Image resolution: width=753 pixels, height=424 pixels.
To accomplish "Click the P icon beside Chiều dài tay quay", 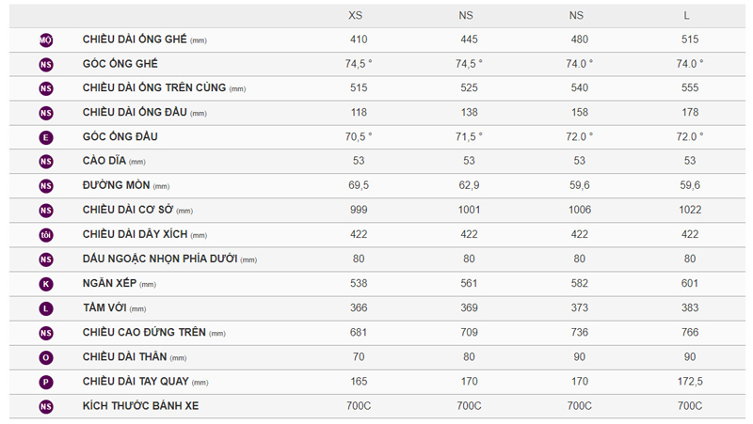I will pyautogui.click(x=46, y=382).
